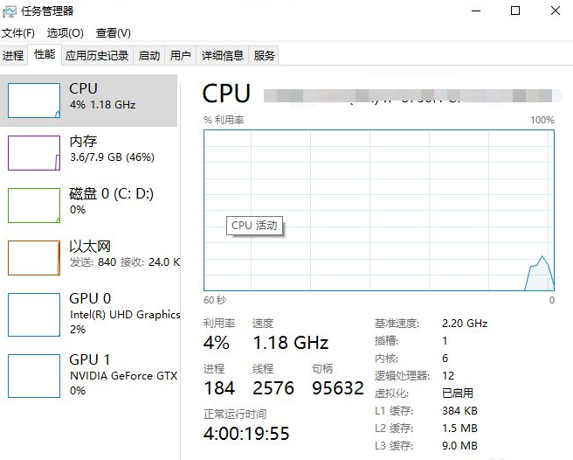The width and height of the screenshot is (573, 460).
Task: Select GPU 0 Intel UHD Graphics
Action: 88,314
